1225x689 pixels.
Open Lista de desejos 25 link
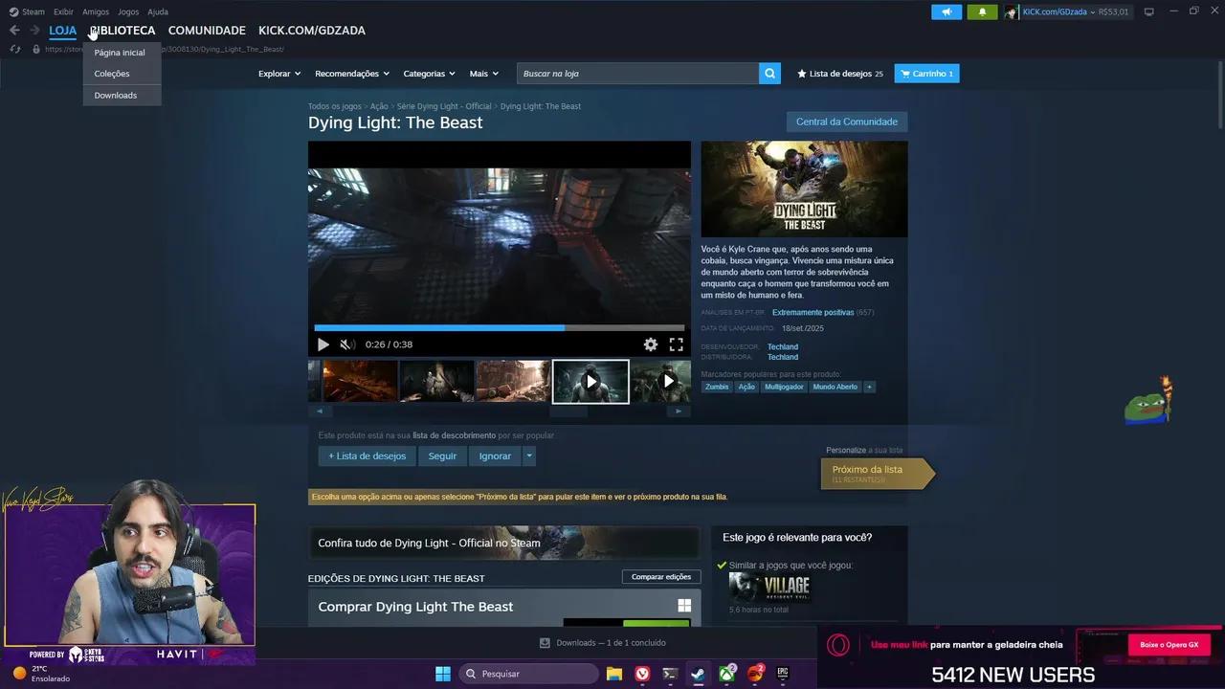pyautogui.click(x=840, y=74)
